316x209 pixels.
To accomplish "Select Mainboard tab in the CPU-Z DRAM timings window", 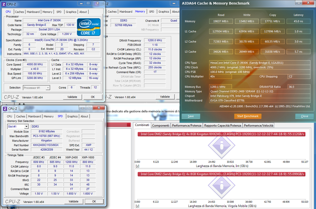I will click(x=126, y=12).
